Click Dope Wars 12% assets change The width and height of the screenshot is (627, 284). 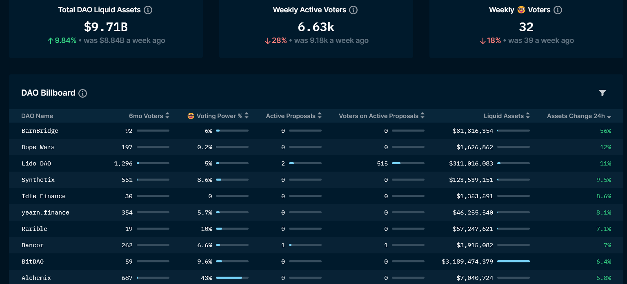click(605, 147)
